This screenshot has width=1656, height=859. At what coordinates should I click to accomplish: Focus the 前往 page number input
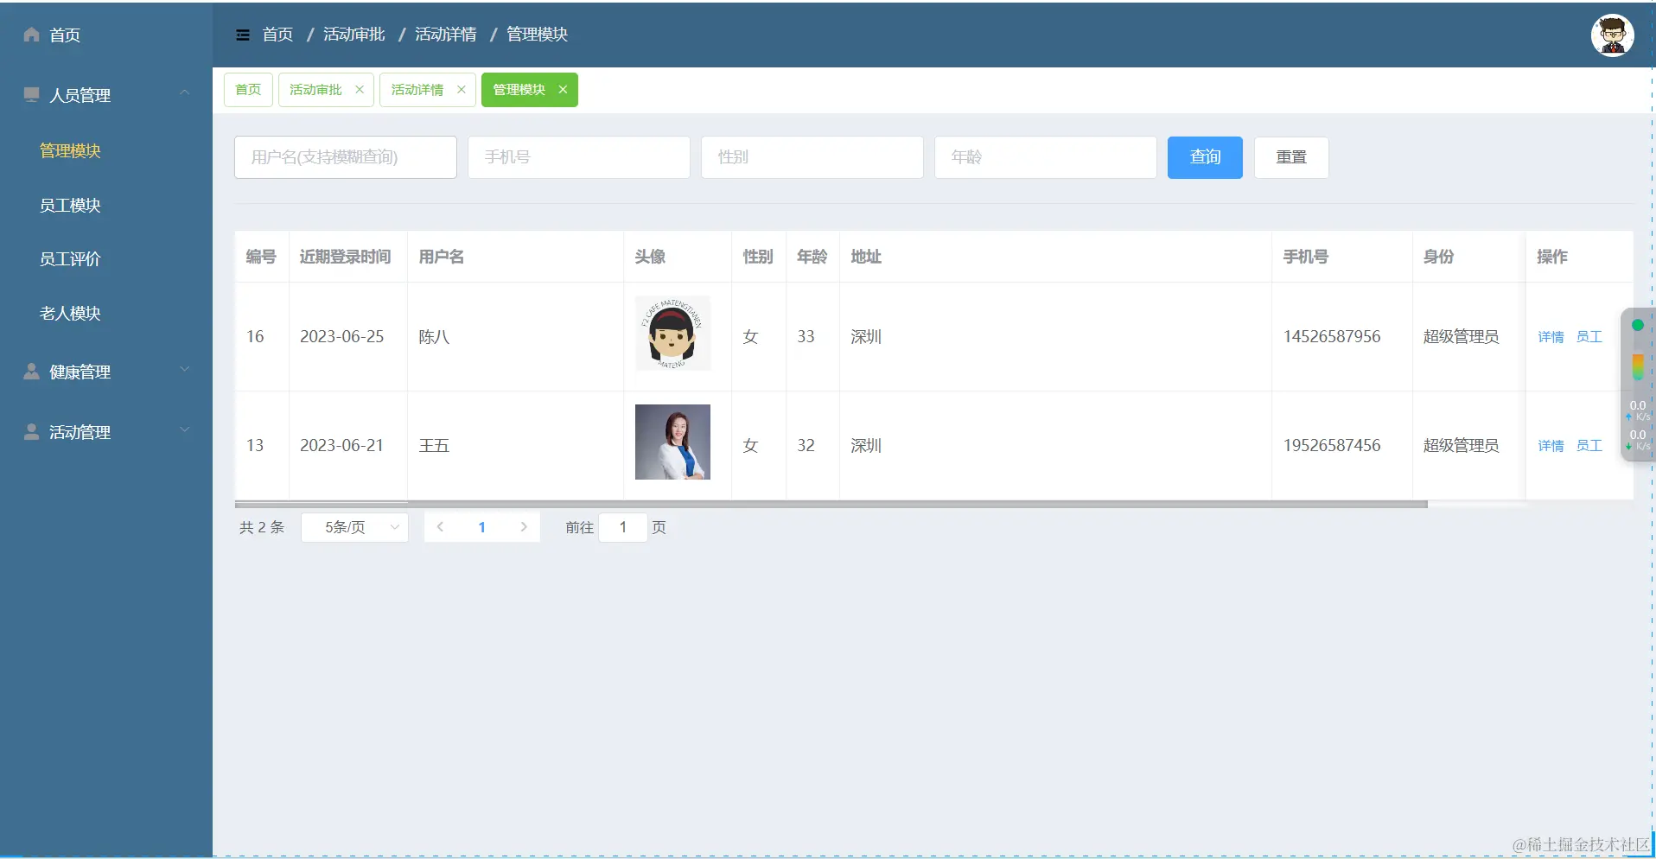pos(622,527)
